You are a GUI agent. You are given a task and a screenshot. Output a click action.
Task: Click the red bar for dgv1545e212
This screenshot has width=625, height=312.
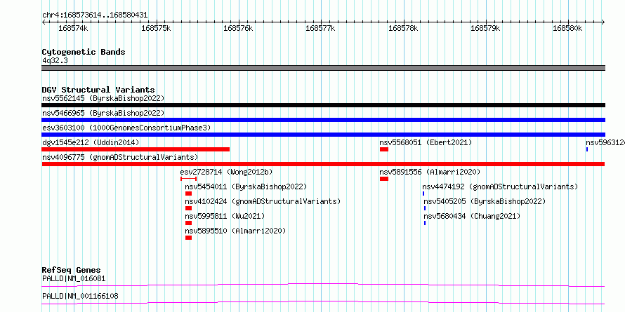pyautogui.click(x=136, y=149)
